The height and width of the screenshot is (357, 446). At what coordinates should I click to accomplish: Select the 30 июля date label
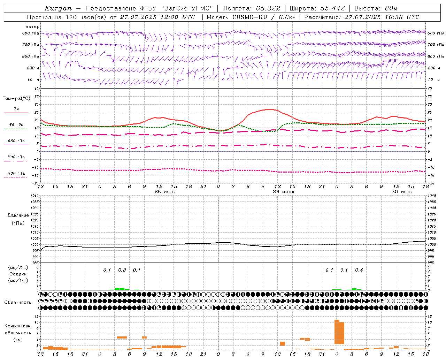pos(402,192)
